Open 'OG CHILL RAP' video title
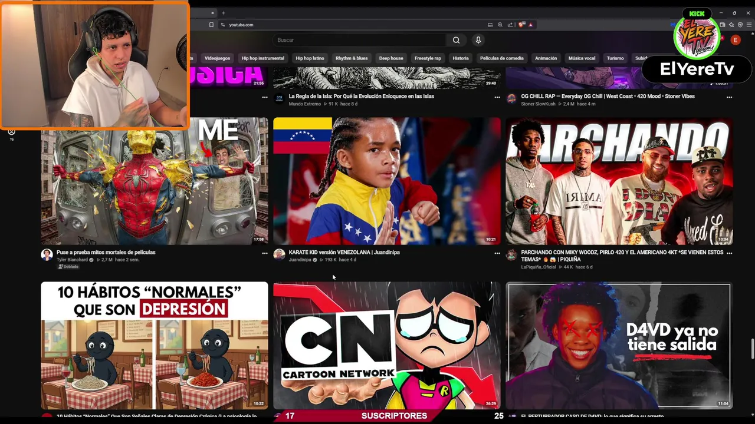Viewport: 755px width, 424px height. coord(608,96)
